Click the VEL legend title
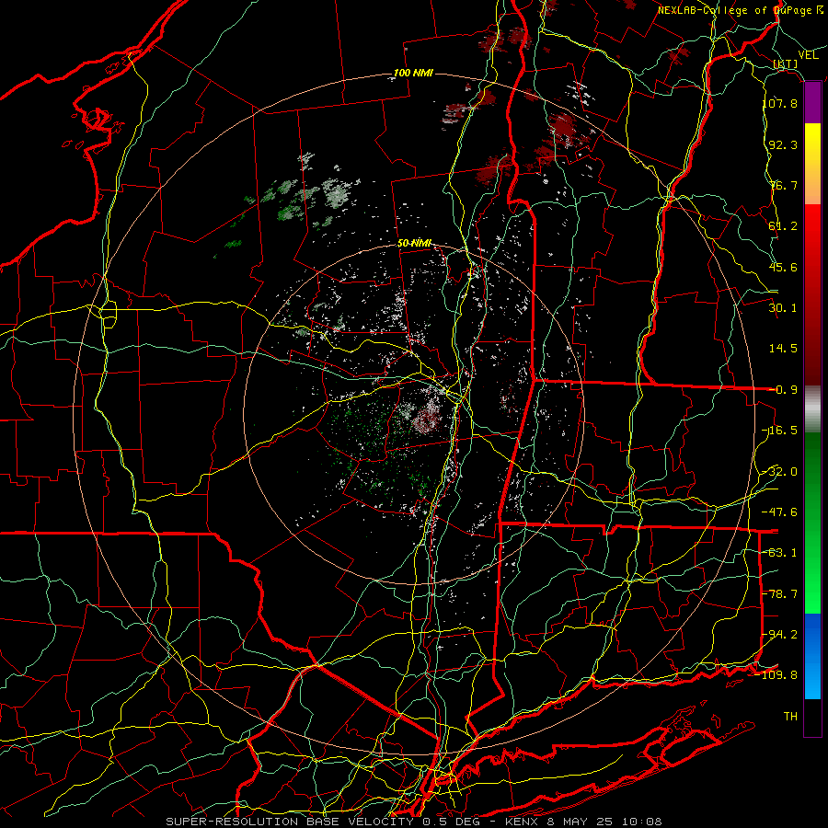Image resolution: width=828 pixels, height=828 pixels. [809, 55]
